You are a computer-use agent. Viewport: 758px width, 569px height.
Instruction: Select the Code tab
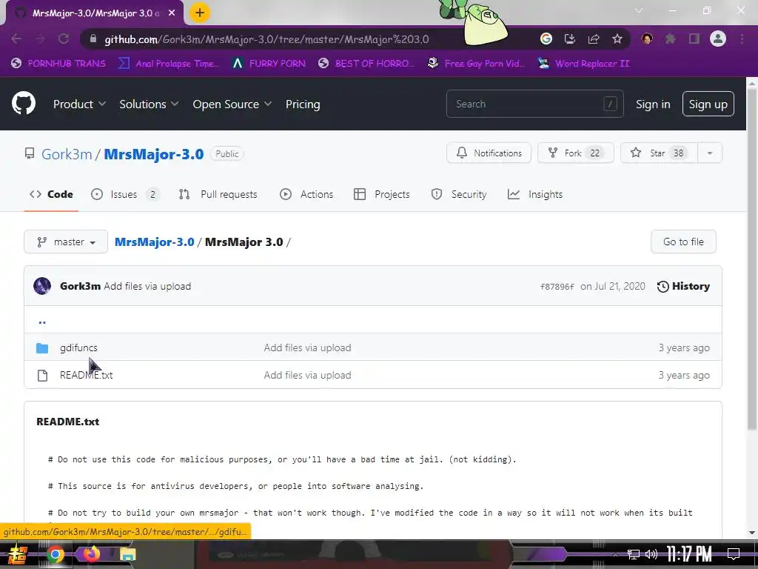click(51, 194)
